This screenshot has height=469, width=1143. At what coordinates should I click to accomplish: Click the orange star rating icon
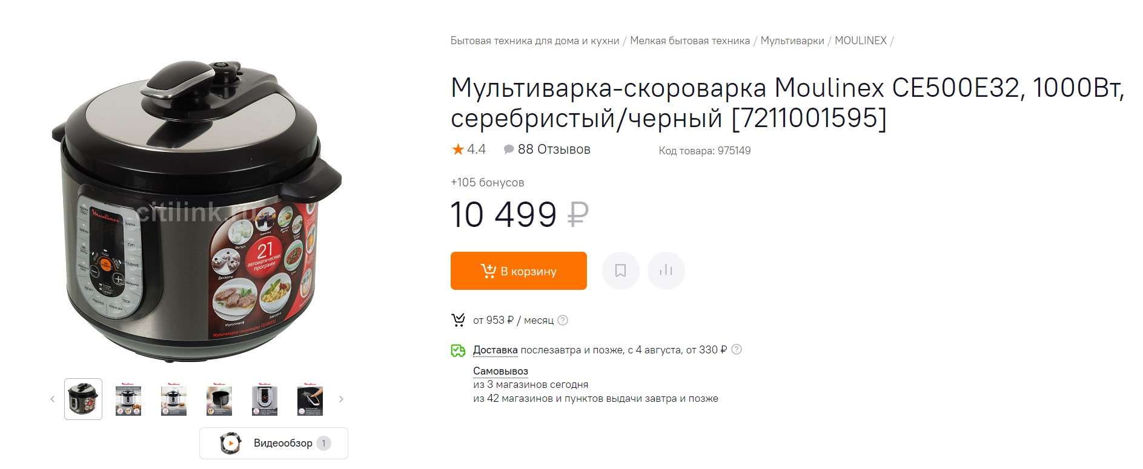pyautogui.click(x=458, y=149)
